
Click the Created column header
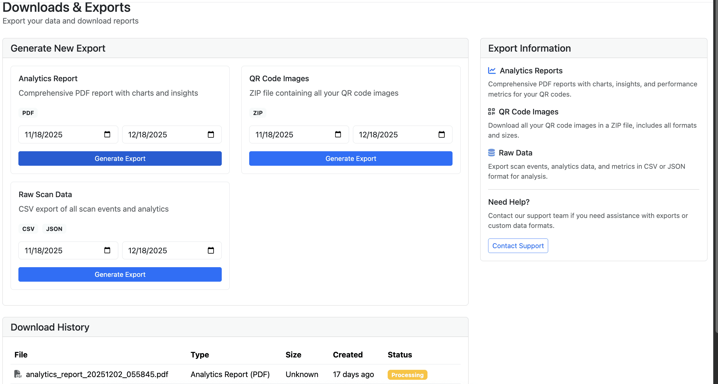point(348,355)
